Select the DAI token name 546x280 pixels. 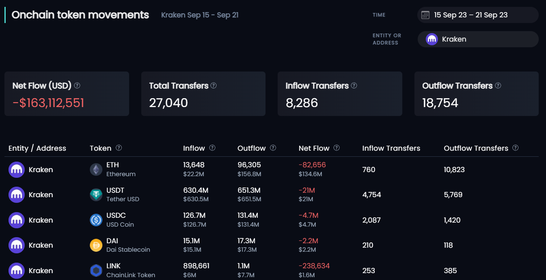(x=112, y=241)
